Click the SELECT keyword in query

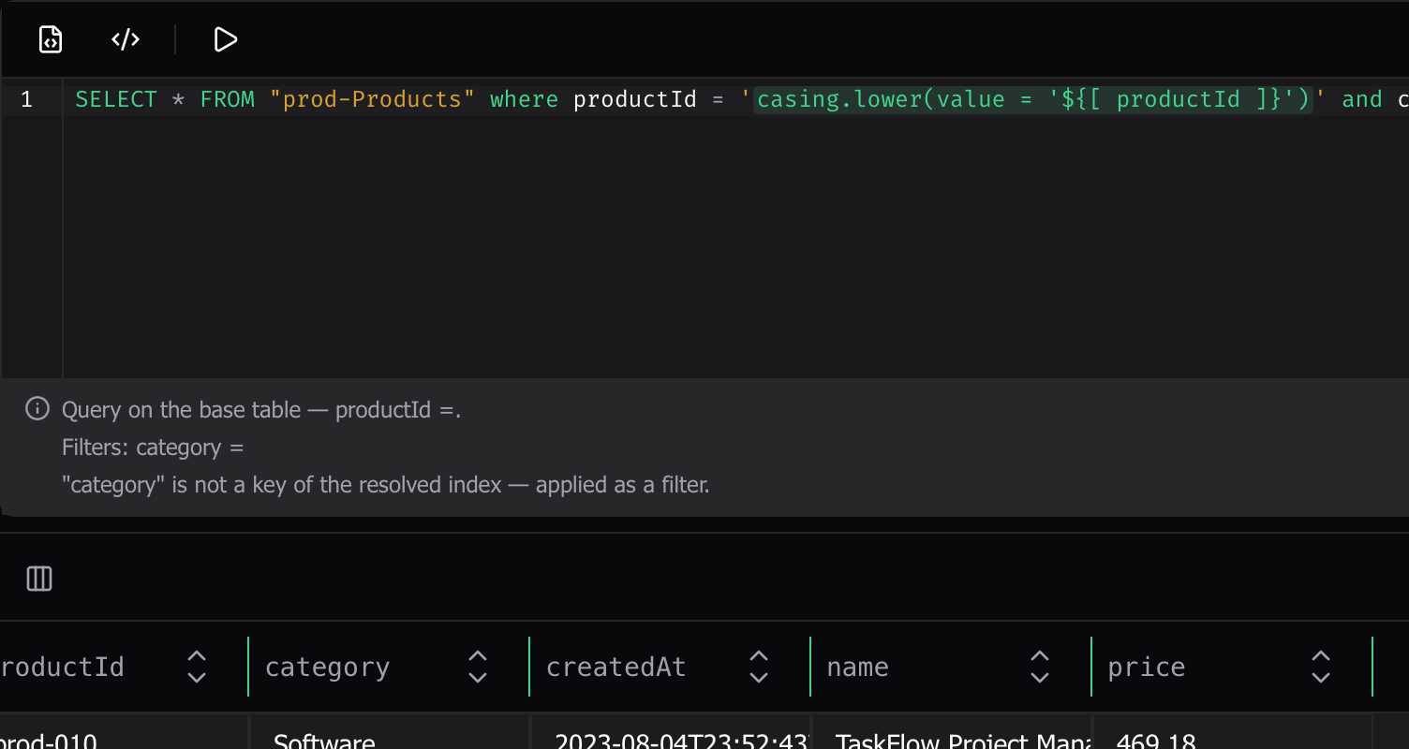pyautogui.click(x=116, y=99)
